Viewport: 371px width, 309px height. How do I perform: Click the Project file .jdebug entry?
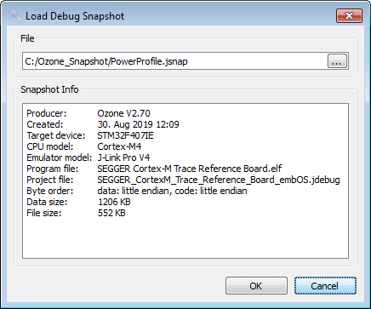click(183, 180)
